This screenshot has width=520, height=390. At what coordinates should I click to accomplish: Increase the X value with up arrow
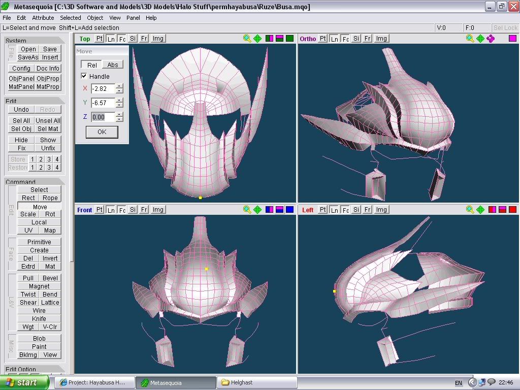(119, 86)
